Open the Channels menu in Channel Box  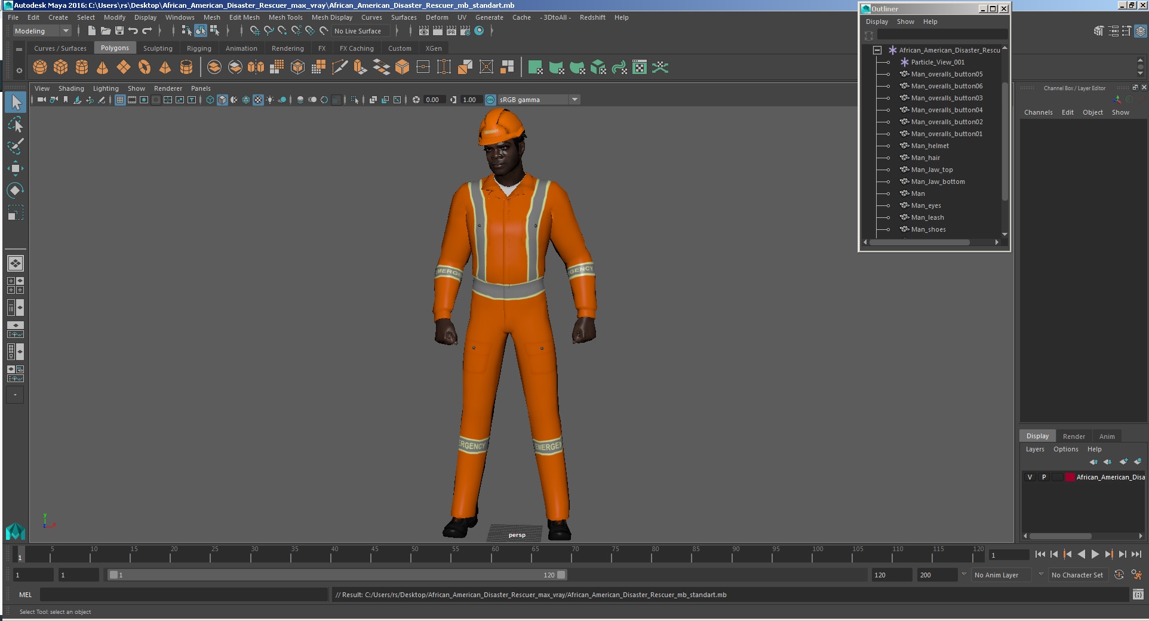click(x=1038, y=112)
